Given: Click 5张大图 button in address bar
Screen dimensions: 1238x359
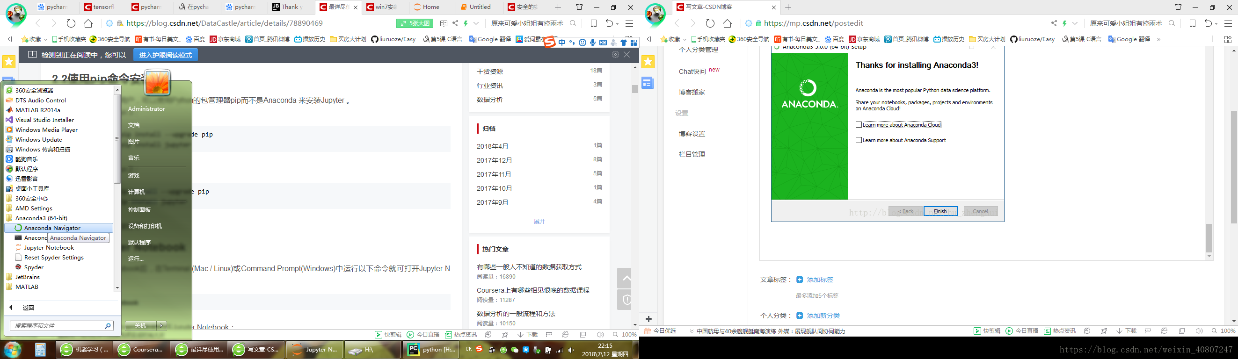Looking at the screenshot, I should pyautogui.click(x=415, y=23).
